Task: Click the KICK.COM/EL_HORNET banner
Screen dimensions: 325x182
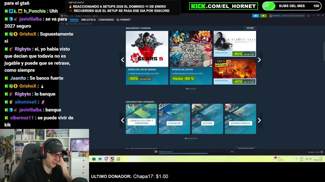Action: 223,6
